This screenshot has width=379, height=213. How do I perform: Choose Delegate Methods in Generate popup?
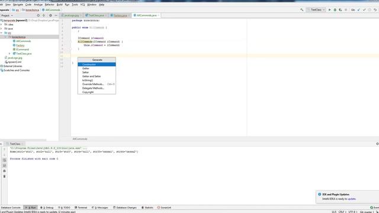pyautogui.click(x=97, y=88)
